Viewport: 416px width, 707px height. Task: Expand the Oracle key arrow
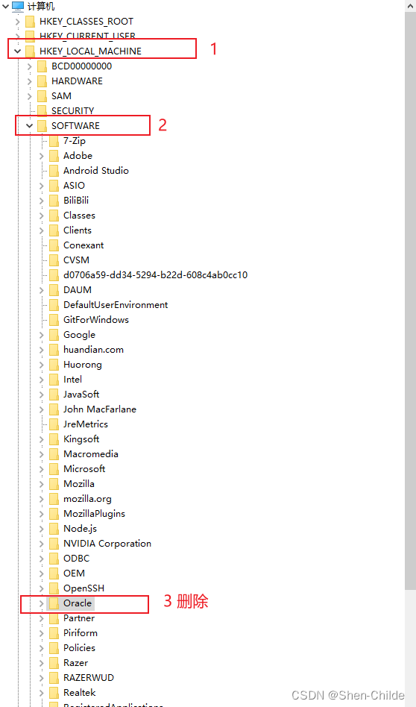pyautogui.click(x=42, y=603)
